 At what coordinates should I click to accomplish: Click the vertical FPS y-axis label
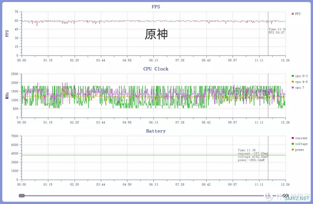pos(7,34)
